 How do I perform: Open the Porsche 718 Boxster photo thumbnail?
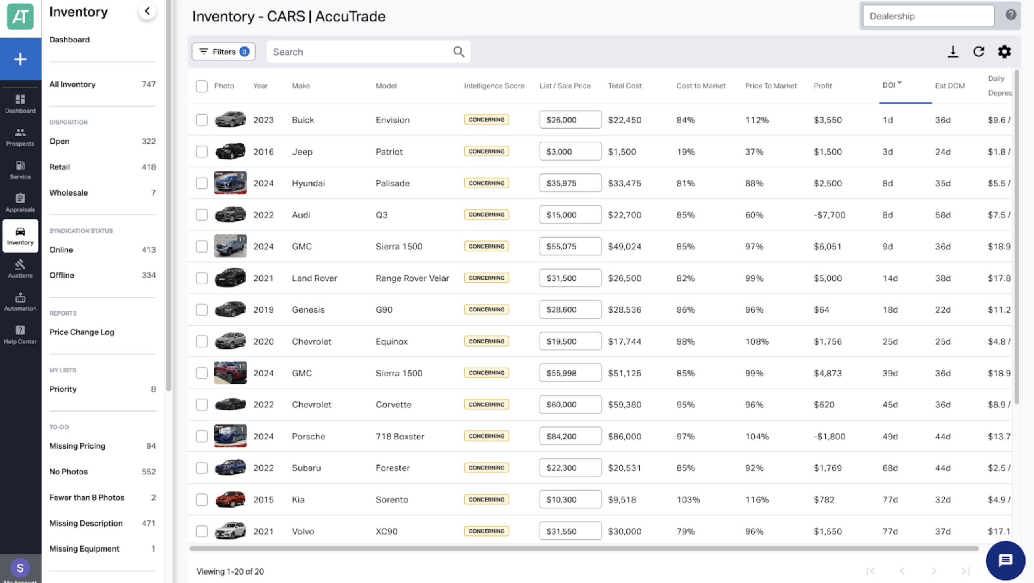pyautogui.click(x=230, y=436)
